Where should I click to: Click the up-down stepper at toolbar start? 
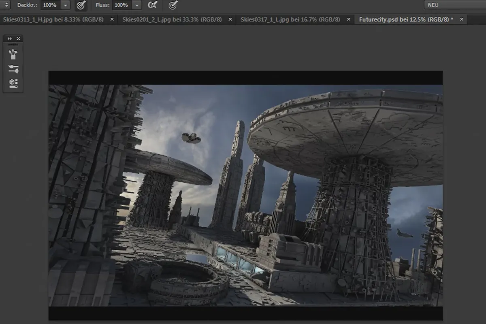(x=6, y=5)
